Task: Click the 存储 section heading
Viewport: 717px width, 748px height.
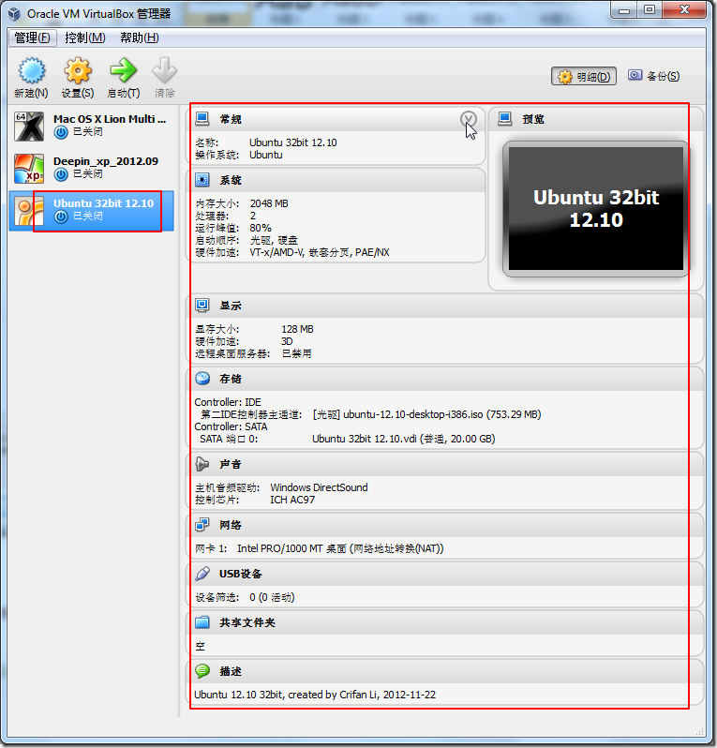Action: (x=231, y=379)
